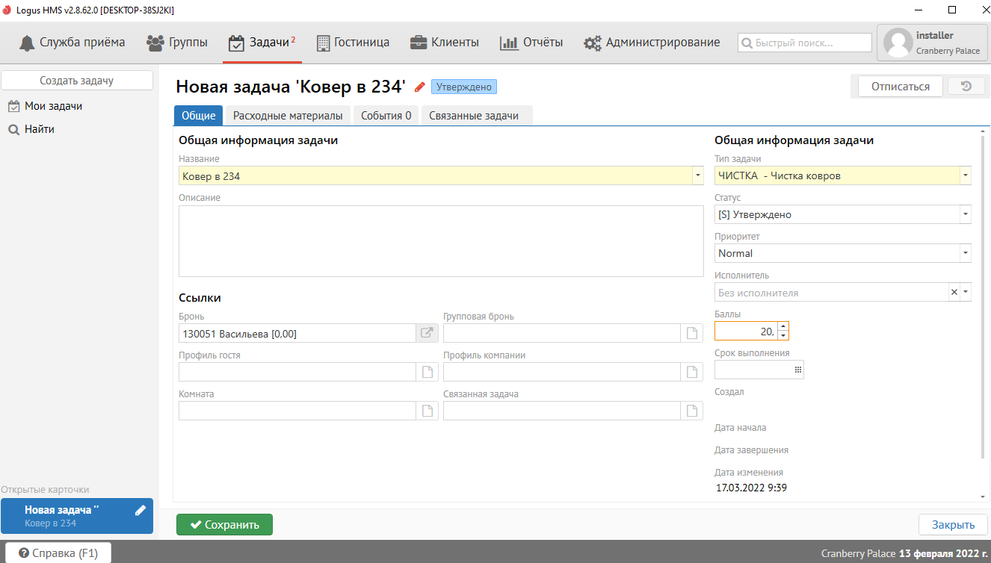Click the Создать задачу button

click(x=77, y=81)
